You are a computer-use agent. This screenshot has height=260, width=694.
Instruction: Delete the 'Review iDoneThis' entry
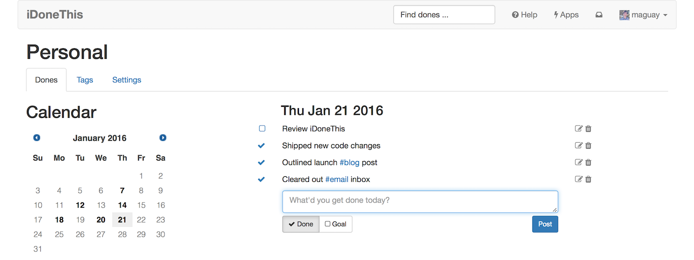click(588, 128)
